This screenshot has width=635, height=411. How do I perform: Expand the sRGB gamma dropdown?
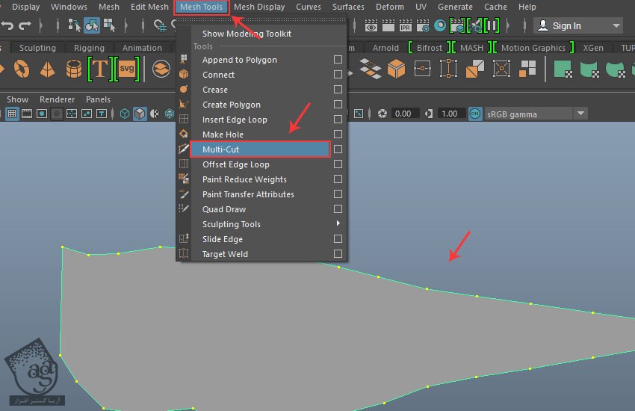pyautogui.click(x=580, y=114)
